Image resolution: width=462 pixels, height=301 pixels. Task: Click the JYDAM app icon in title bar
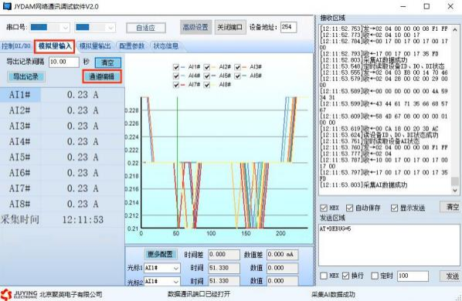pyautogui.click(x=7, y=6)
